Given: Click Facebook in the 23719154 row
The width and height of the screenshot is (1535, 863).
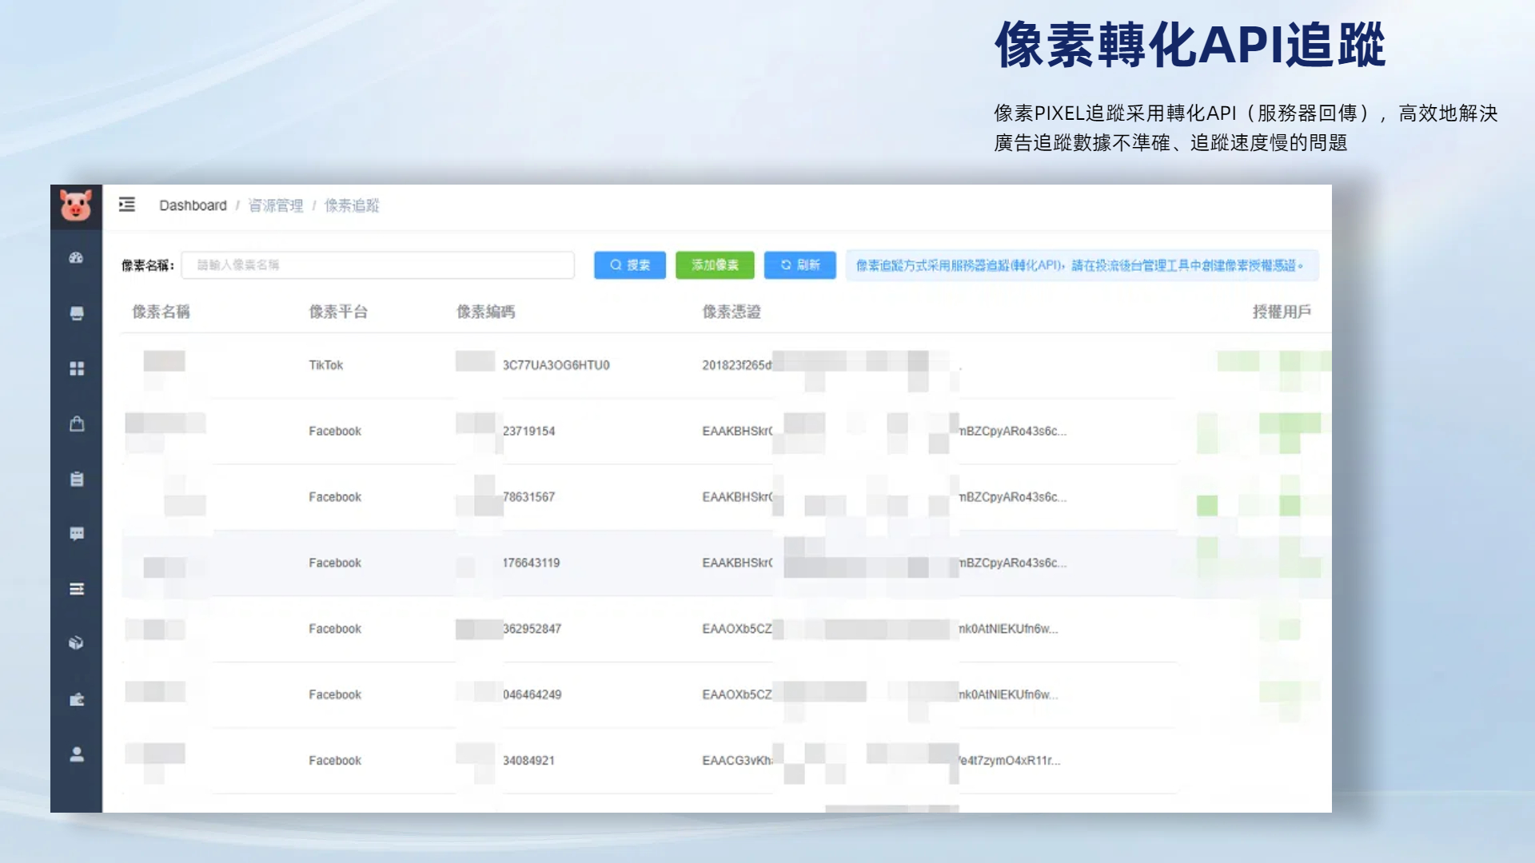Looking at the screenshot, I should click(335, 431).
